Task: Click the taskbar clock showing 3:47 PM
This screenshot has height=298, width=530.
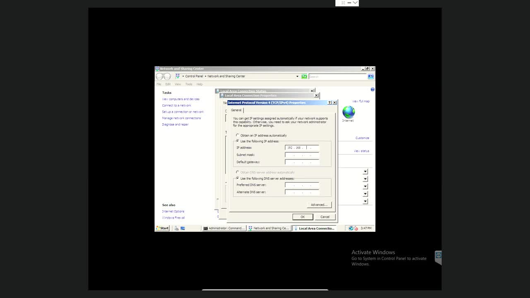Action: pos(366,228)
